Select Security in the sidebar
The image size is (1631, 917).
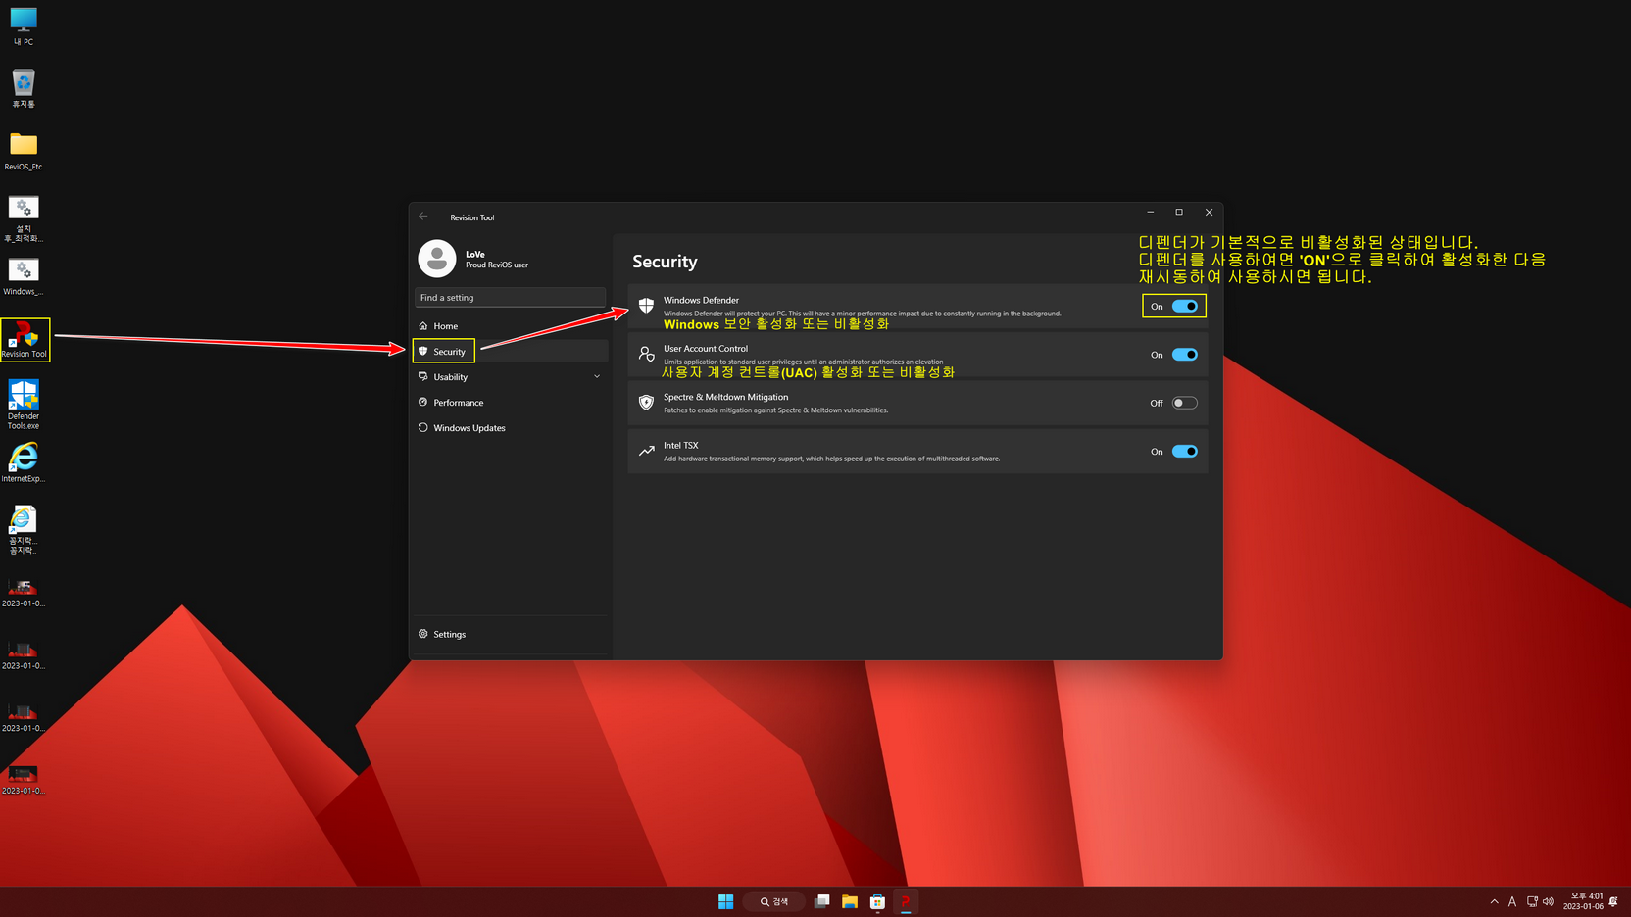(510, 351)
